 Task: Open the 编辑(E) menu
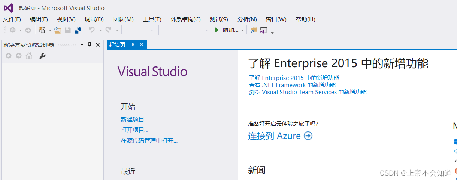click(x=39, y=19)
